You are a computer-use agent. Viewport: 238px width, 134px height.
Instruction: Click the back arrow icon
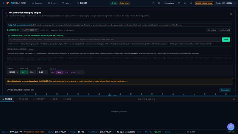(4, 3)
